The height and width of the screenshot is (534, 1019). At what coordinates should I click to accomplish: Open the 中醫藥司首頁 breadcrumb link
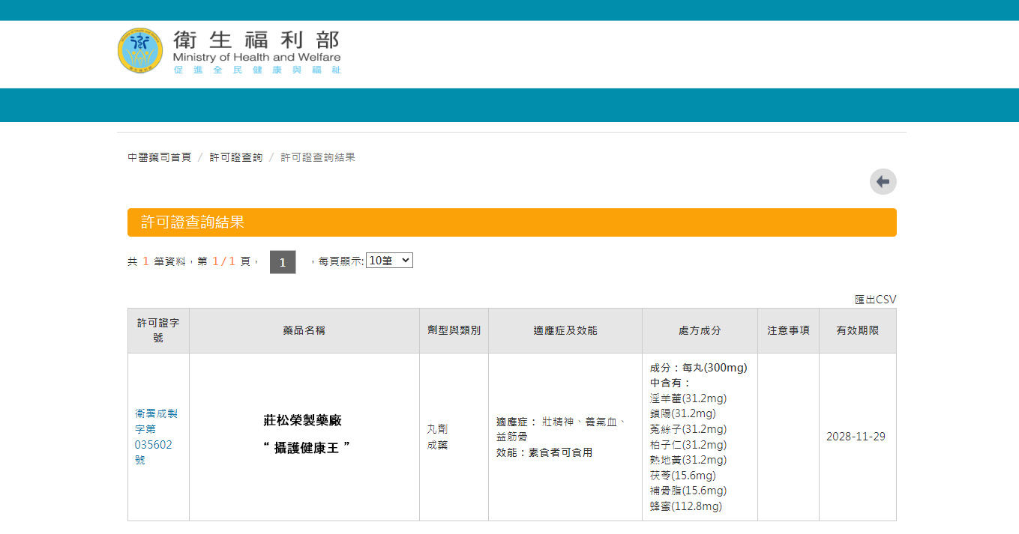(160, 157)
